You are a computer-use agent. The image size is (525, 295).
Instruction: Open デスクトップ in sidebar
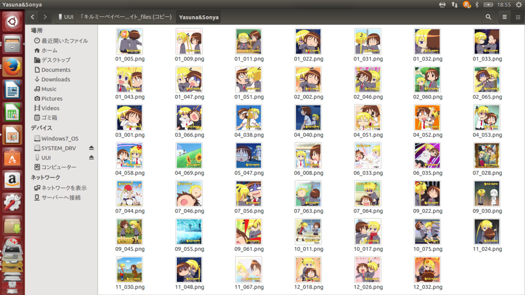[x=52, y=60]
